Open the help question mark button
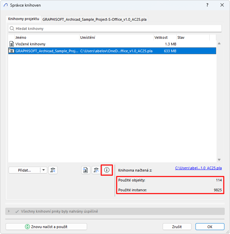 (207, 5)
